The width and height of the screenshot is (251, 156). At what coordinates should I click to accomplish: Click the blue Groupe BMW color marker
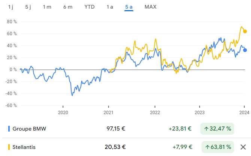9,129
